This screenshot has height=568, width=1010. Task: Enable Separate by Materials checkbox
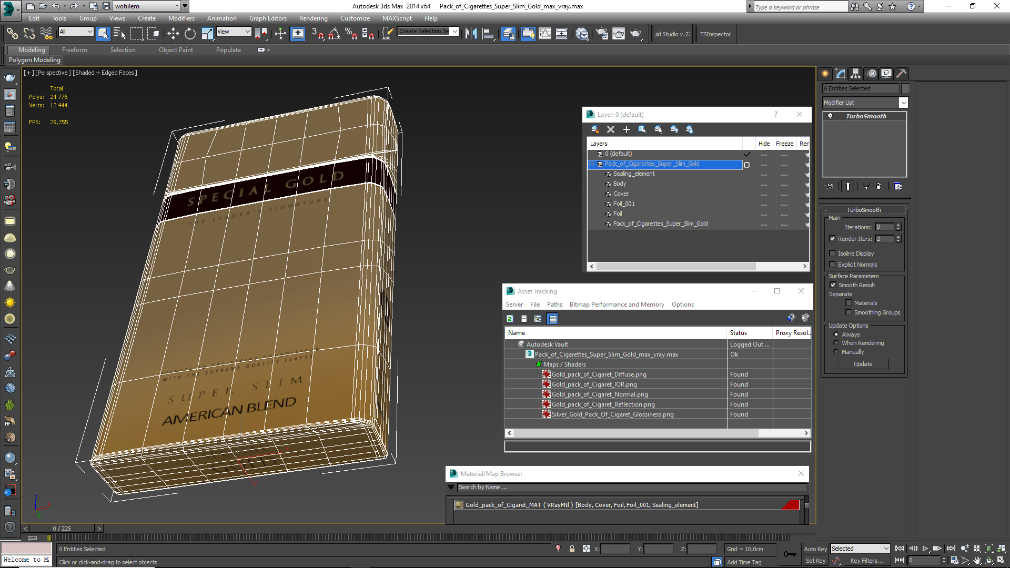(849, 303)
